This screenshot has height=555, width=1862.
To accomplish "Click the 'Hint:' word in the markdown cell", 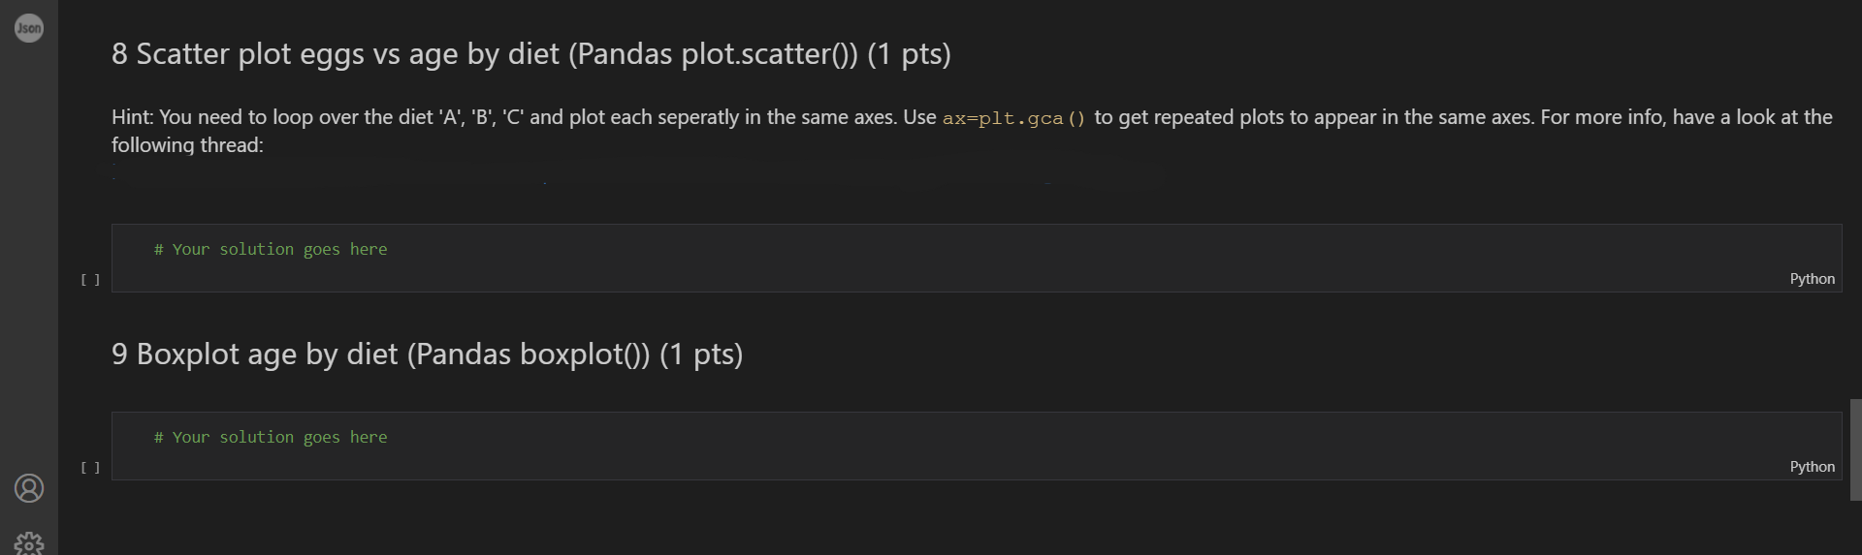I will [x=132, y=117].
